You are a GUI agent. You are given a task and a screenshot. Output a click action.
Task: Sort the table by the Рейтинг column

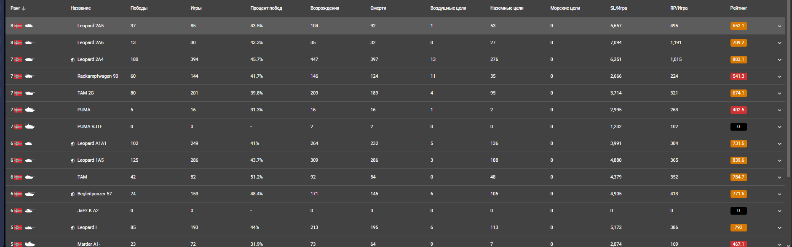[x=738, y=8]
